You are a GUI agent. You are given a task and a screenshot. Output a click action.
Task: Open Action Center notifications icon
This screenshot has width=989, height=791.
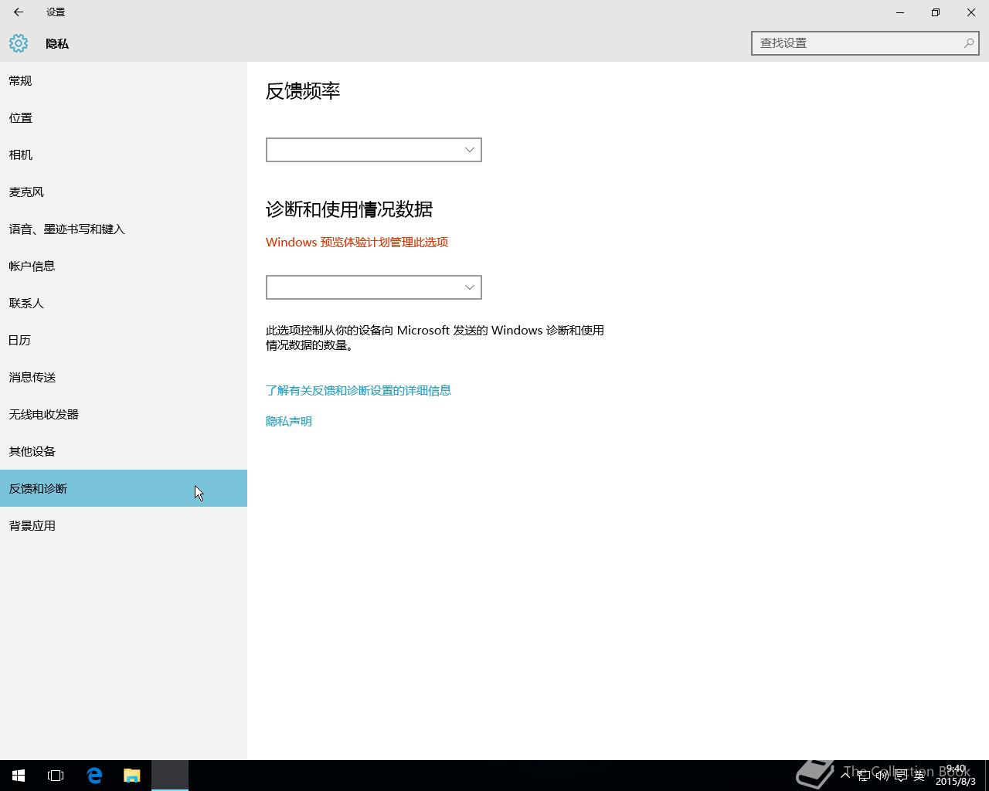pos(901,776)
